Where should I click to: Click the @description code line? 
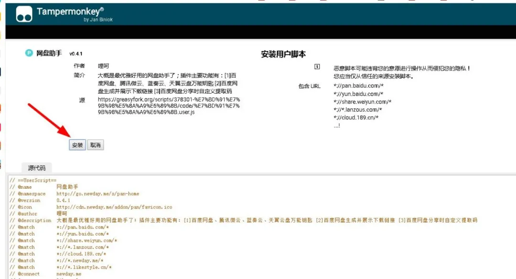[243, 220]
